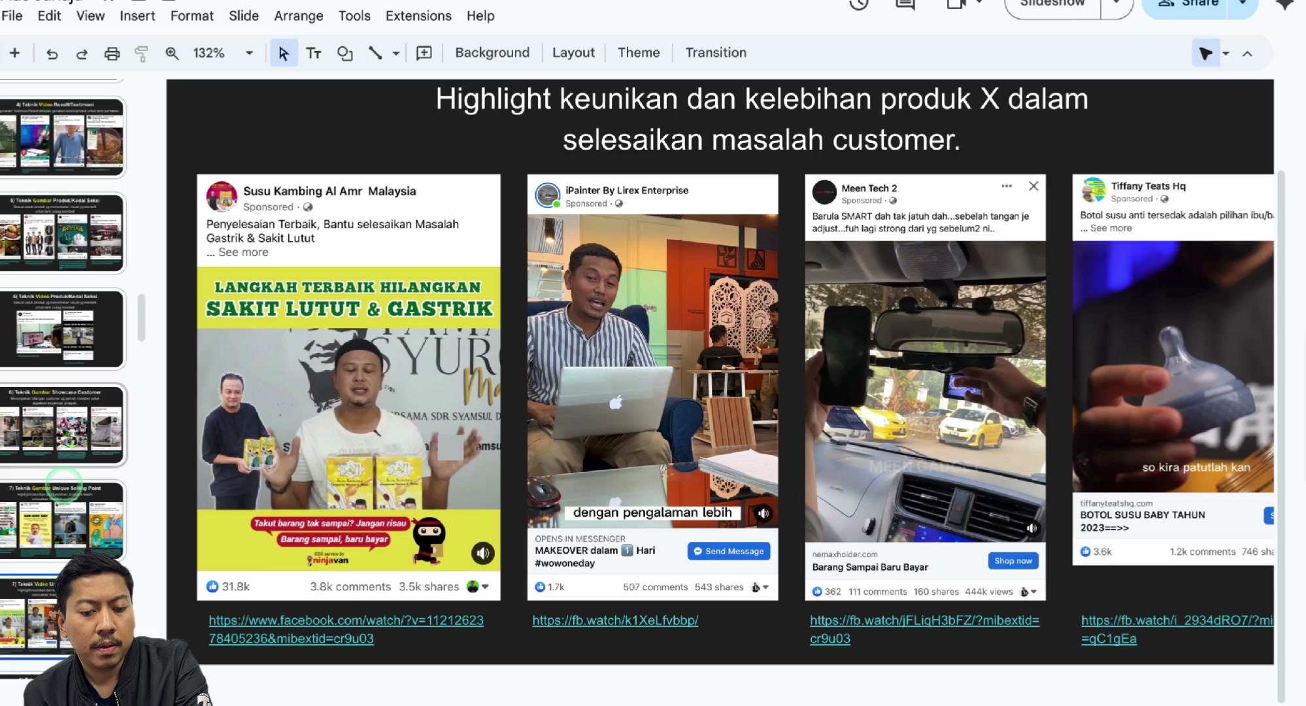Click the Theme button
This screenshot has width=1306, height=706.
(x=639, y=53)
